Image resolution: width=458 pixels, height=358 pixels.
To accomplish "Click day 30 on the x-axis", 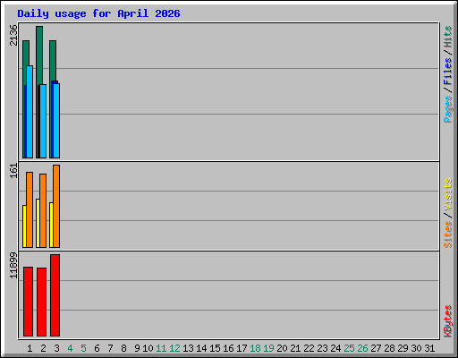I will click(416, 348).
